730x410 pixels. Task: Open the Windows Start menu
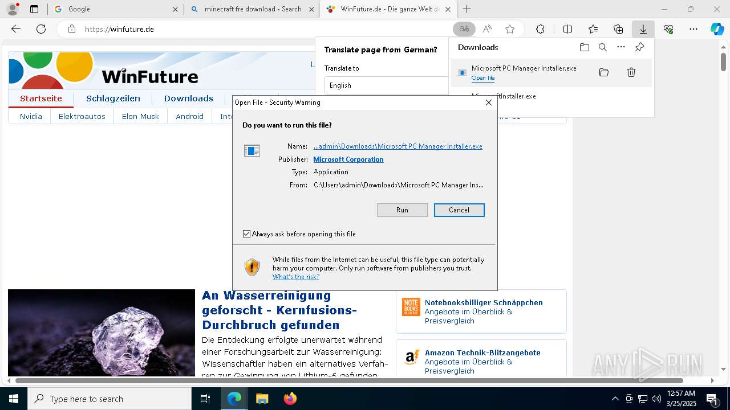click(x=14, y=399)
